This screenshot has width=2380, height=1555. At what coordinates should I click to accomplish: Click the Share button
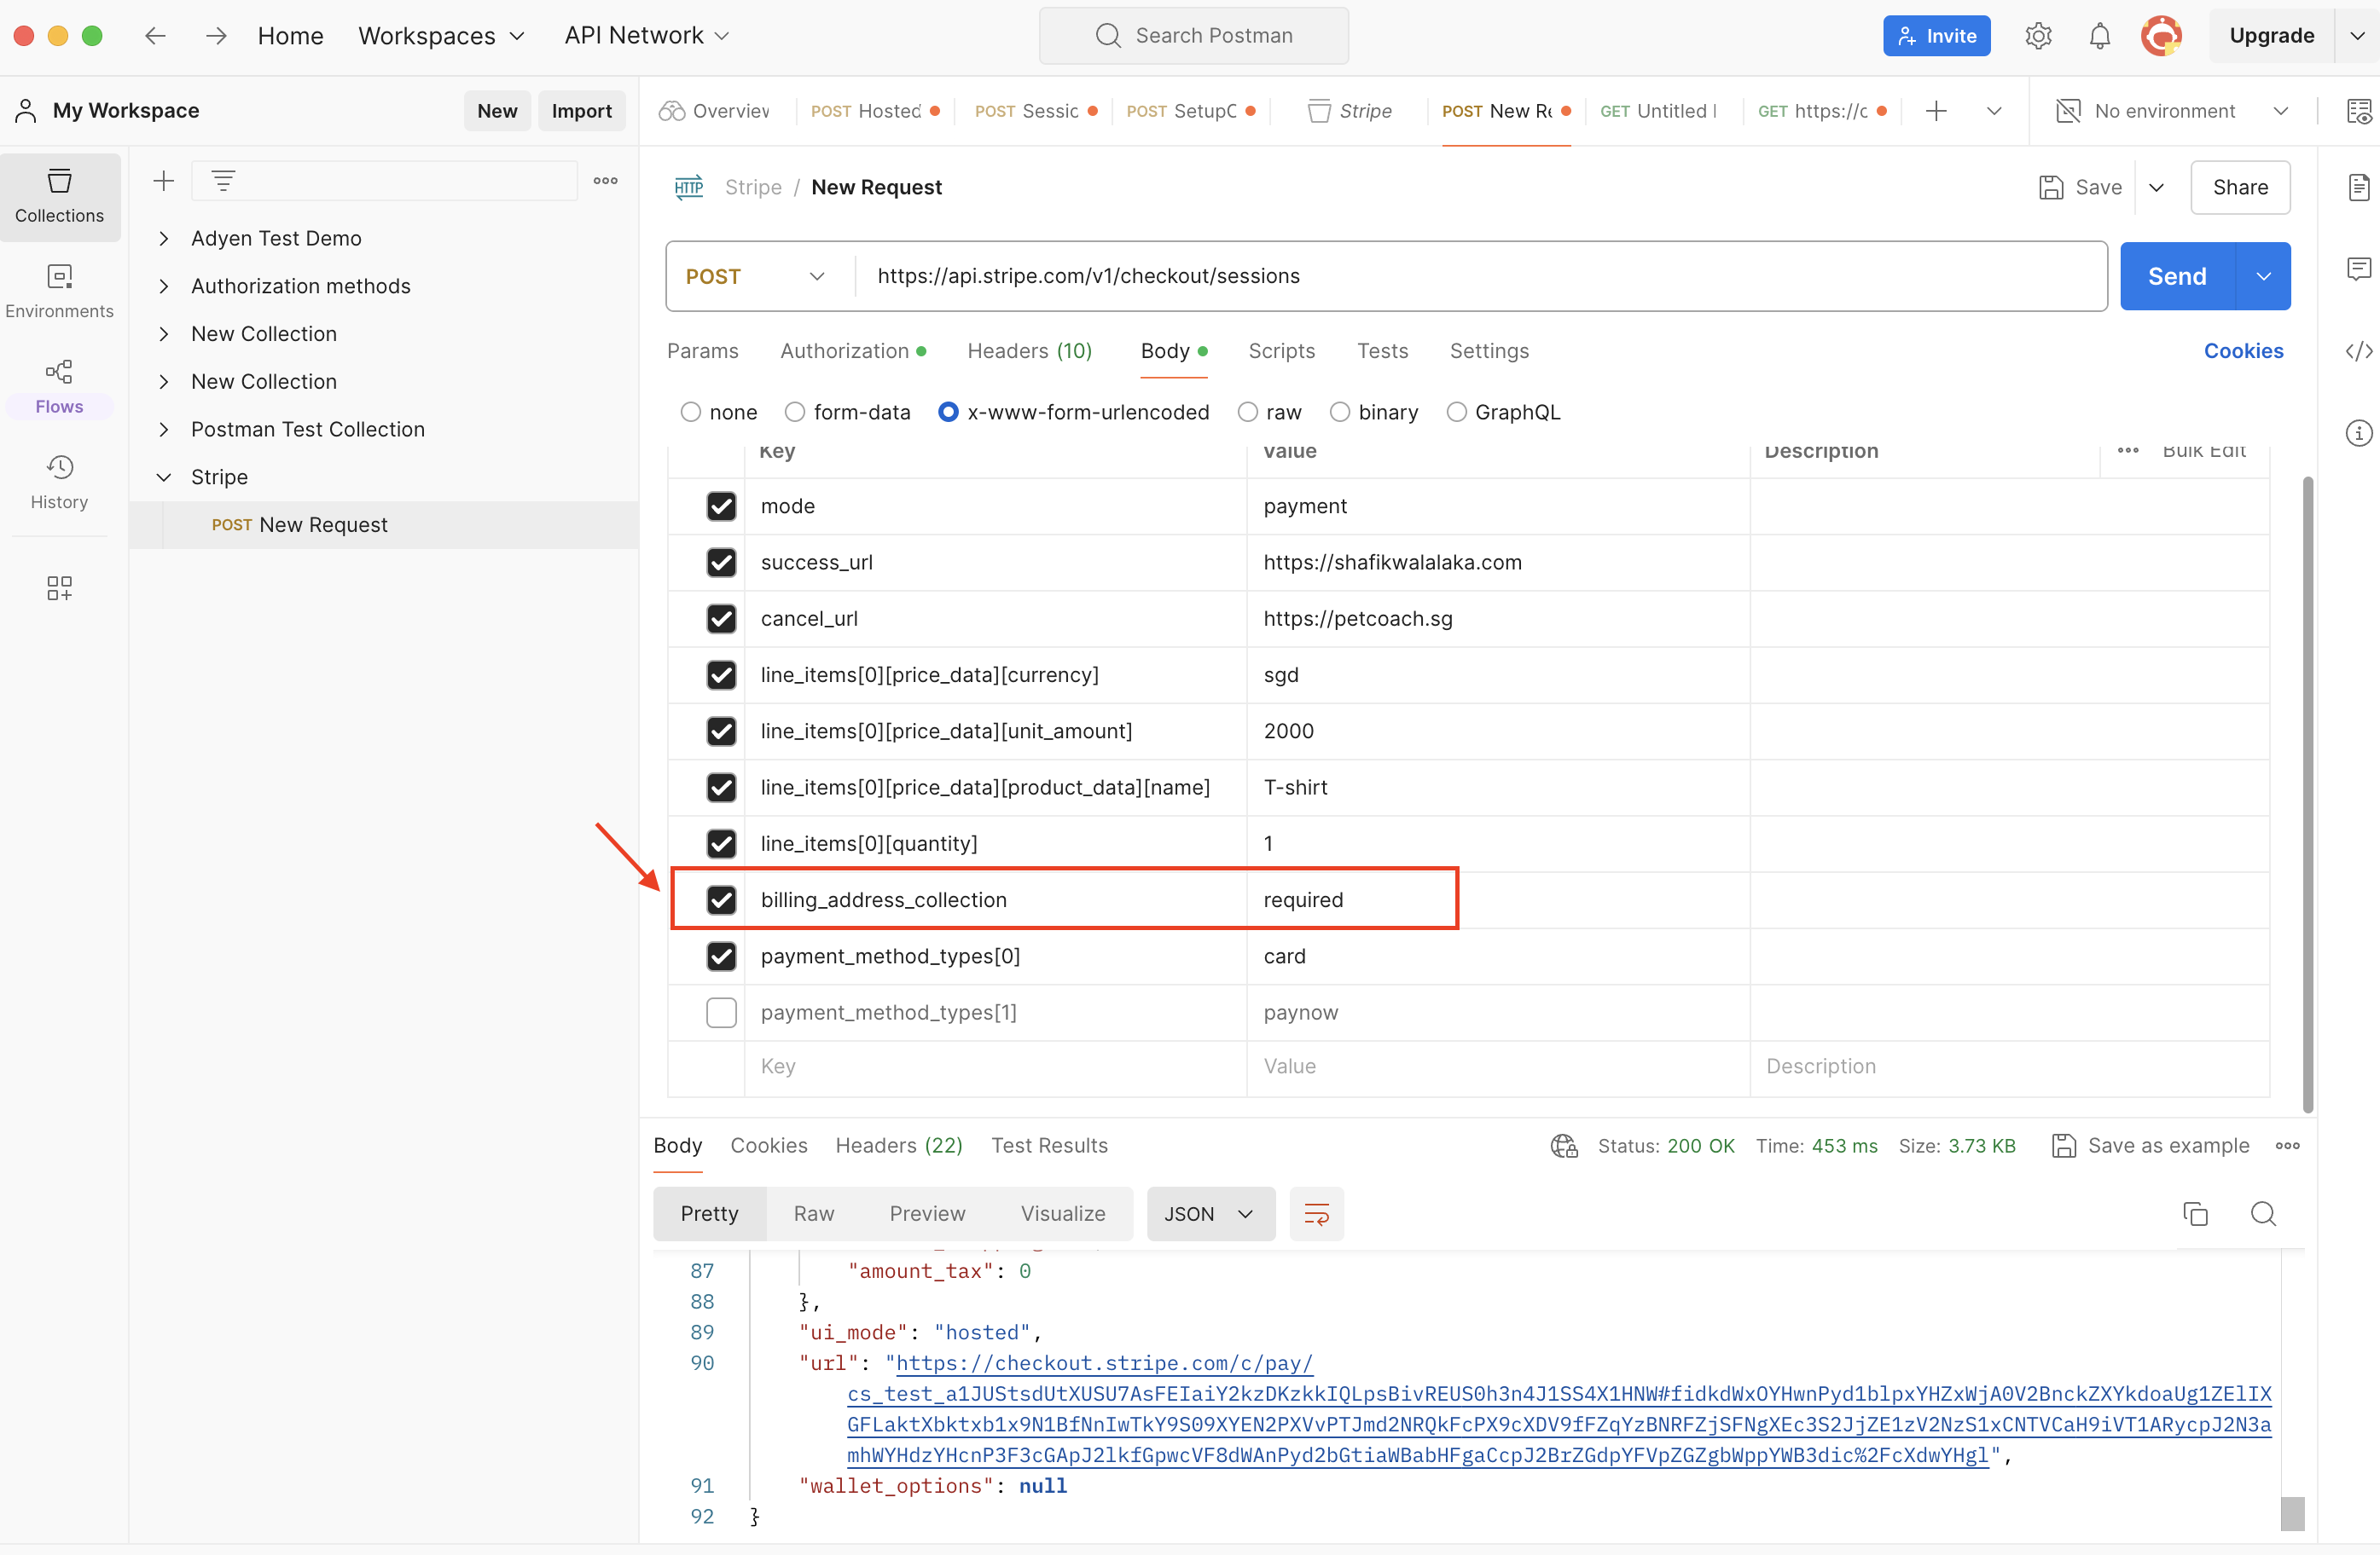click(x=2239, y=187)
